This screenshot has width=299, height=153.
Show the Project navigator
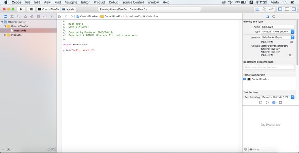tap(6, 16)
